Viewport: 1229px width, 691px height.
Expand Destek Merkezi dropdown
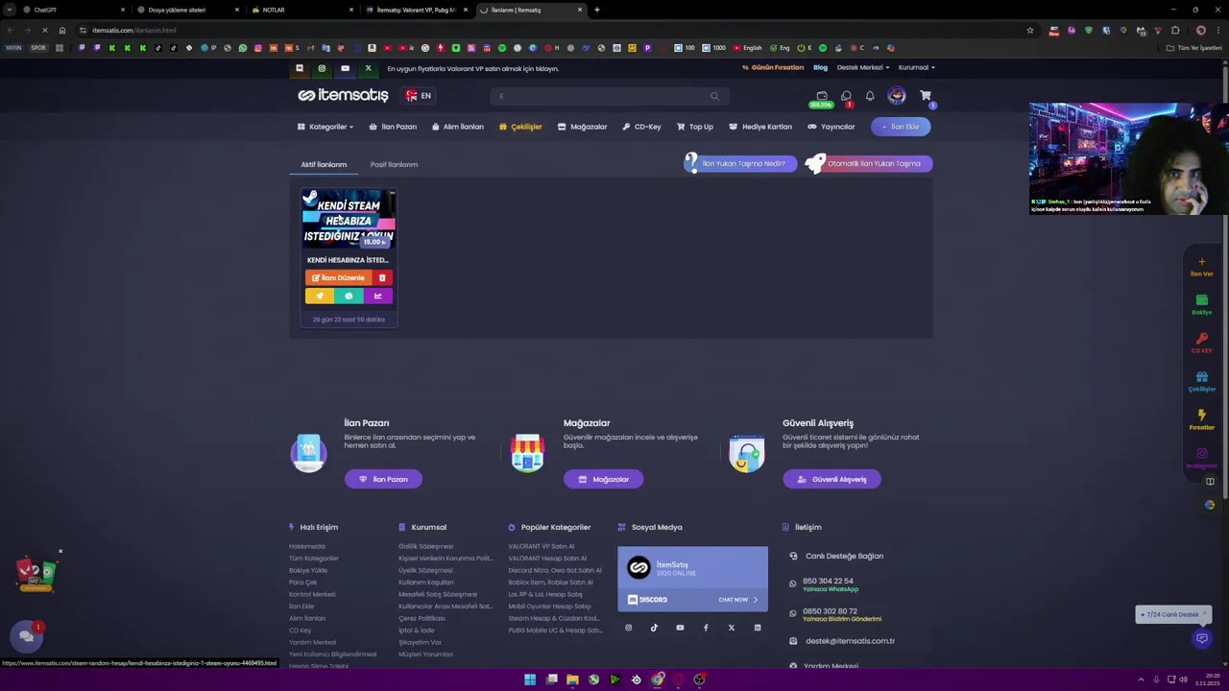click(863, 68)
